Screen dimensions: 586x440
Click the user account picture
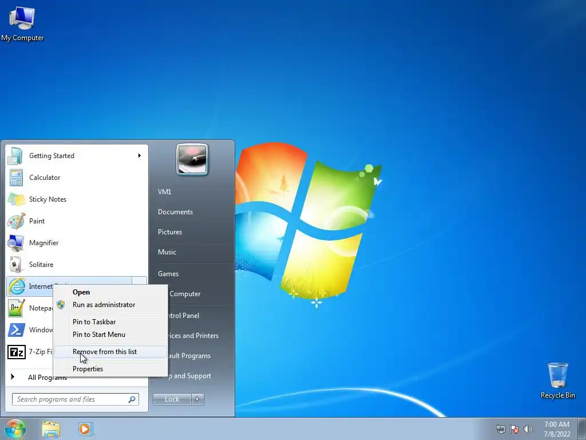(192, 159)
